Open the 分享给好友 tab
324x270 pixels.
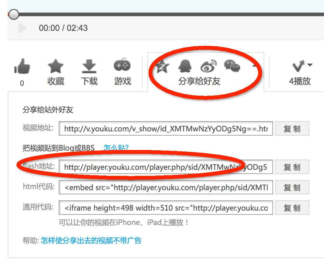(x=199, y=81)
